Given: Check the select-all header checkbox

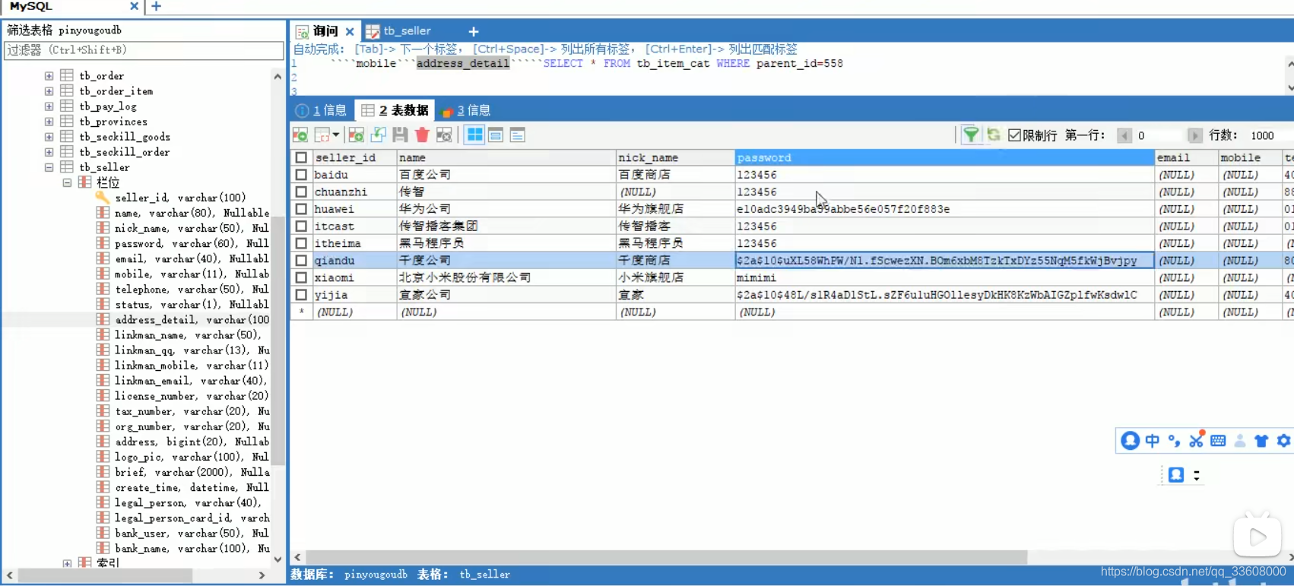Looking at the screenshot, I should [301, 157].
